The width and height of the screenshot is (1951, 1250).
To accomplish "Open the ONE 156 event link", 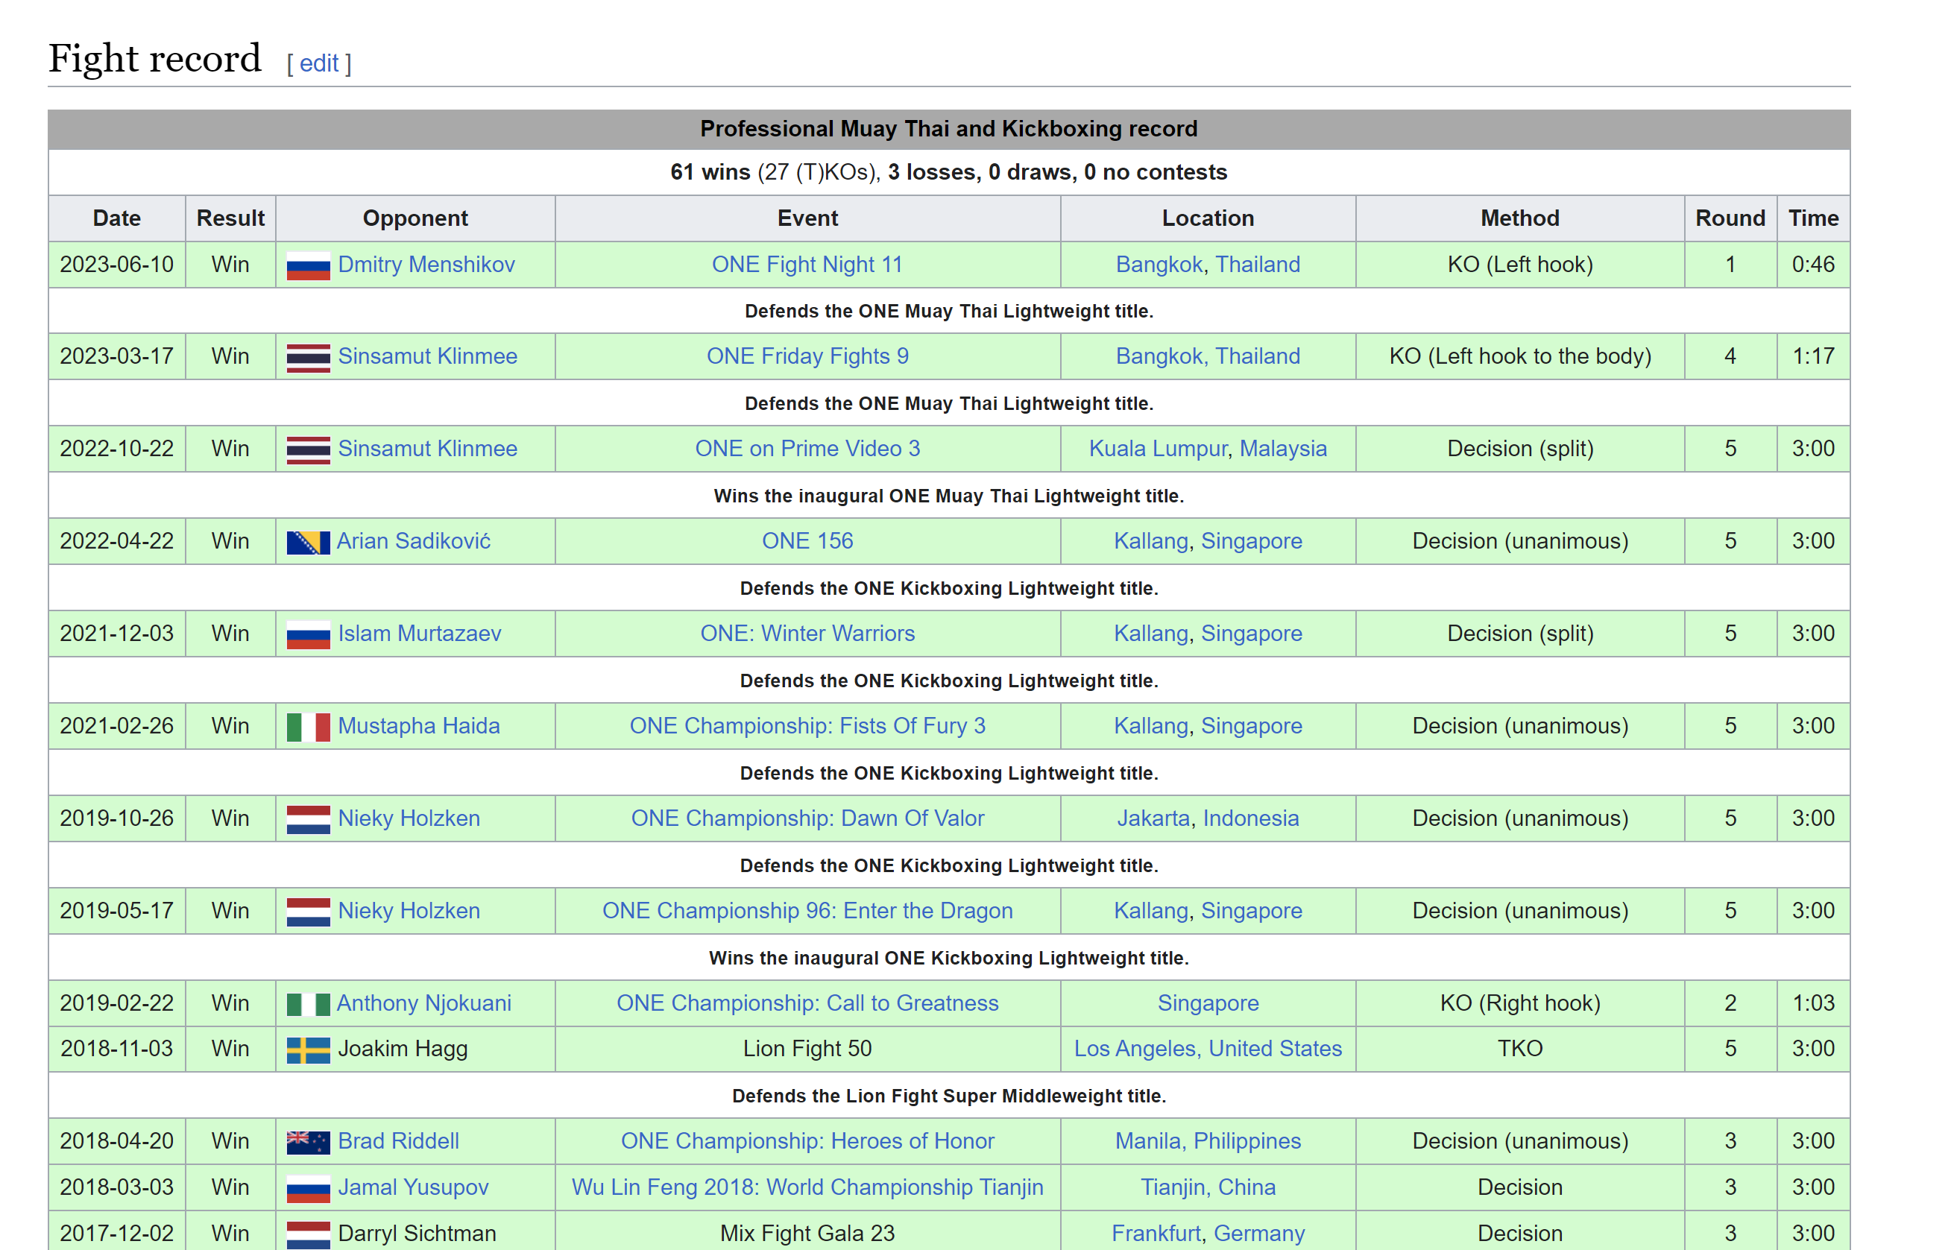I will pyautogui.click(x=807, y=541).
